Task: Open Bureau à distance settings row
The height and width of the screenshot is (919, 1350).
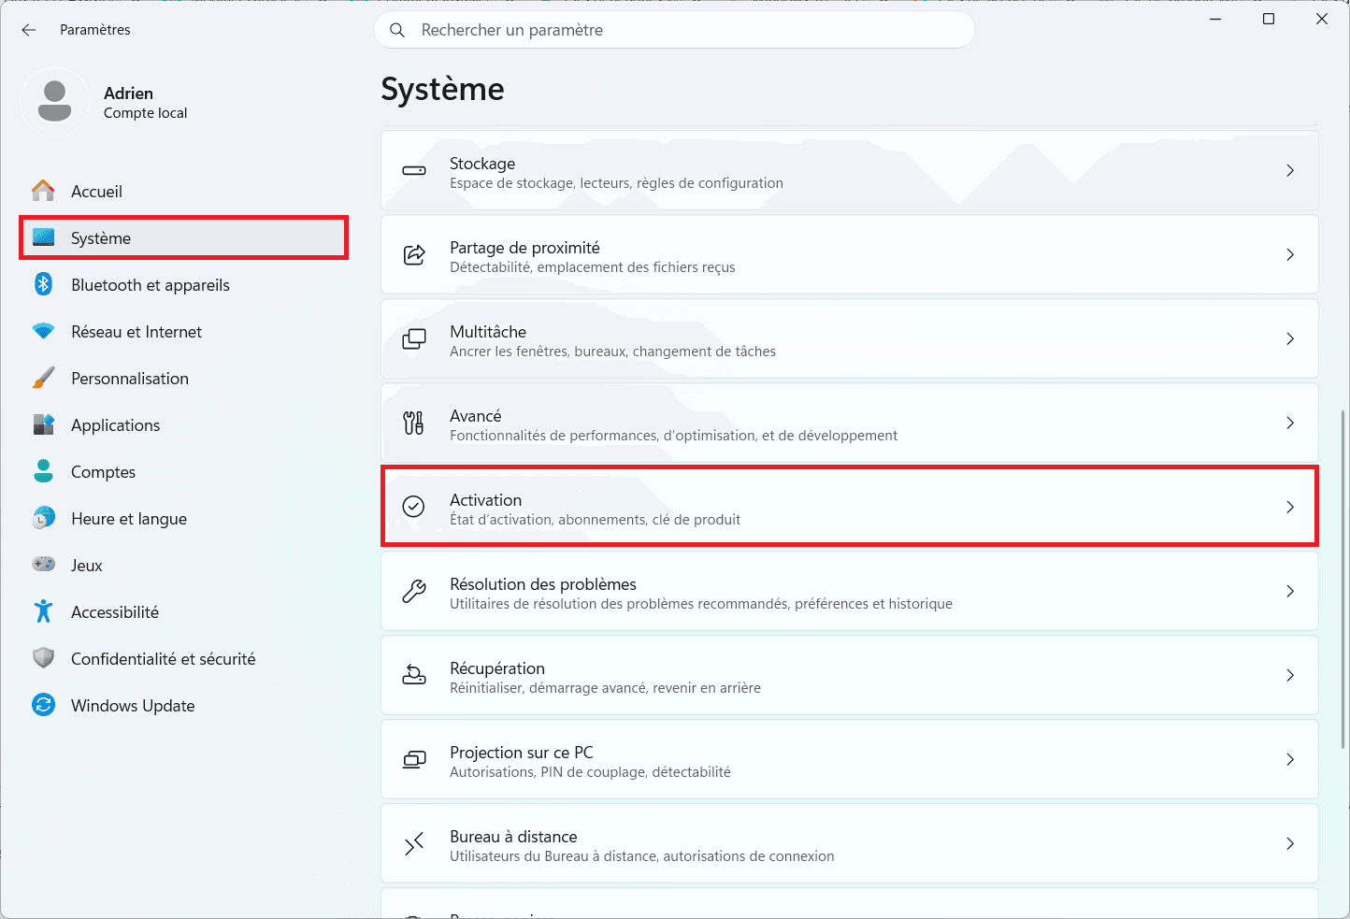Action: (850, 843)
